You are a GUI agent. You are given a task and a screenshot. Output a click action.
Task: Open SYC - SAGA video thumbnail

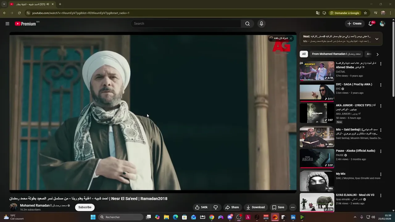pyautogui.click(x=317, y=92)
